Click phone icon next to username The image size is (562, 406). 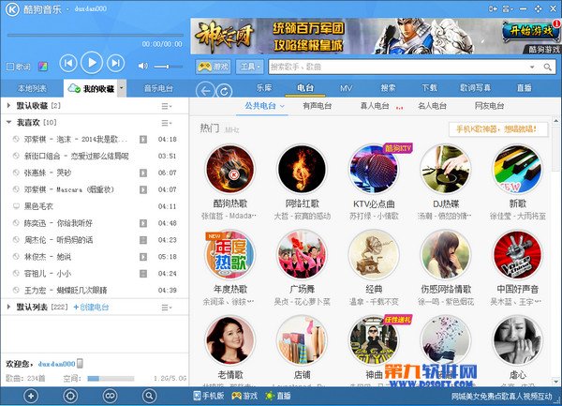81,363
